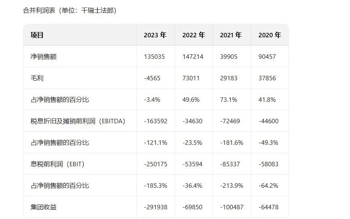Select the EBITDA value -163592
Screen dimensions: 350x219
[156, 121]
